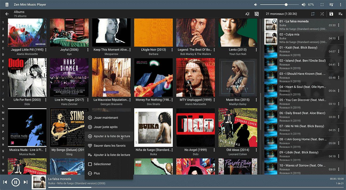Skip to the previous track
The width and height of the screenshot is (346, 190).
(x=5, y=182)
